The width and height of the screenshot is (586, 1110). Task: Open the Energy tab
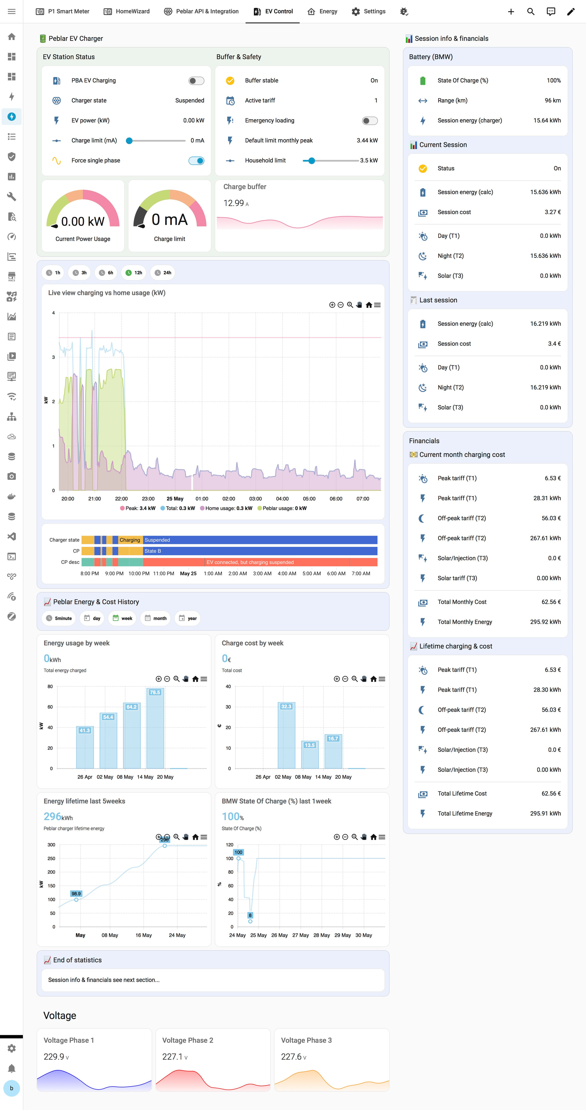[x=322, y=12]
